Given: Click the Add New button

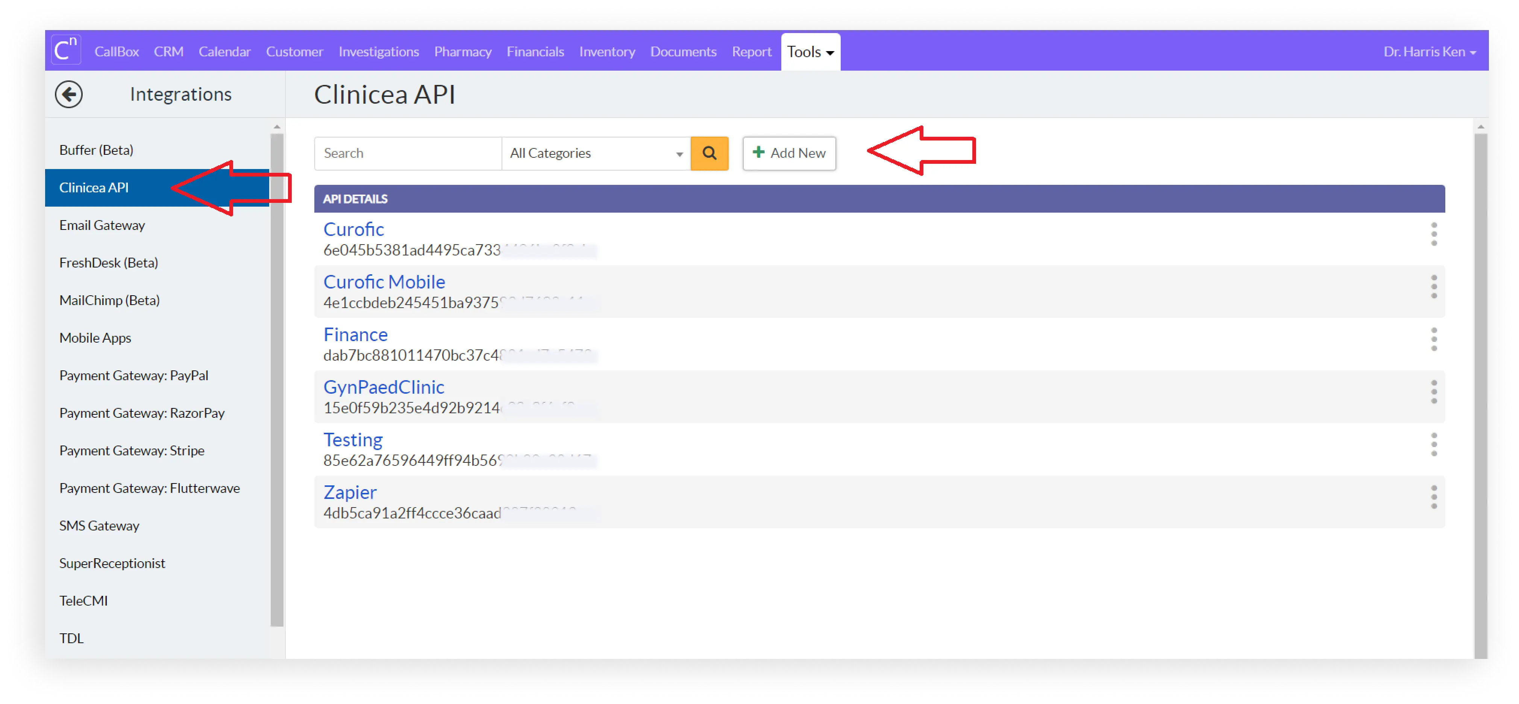Looking at the screenshot, I should click(789, 153).
